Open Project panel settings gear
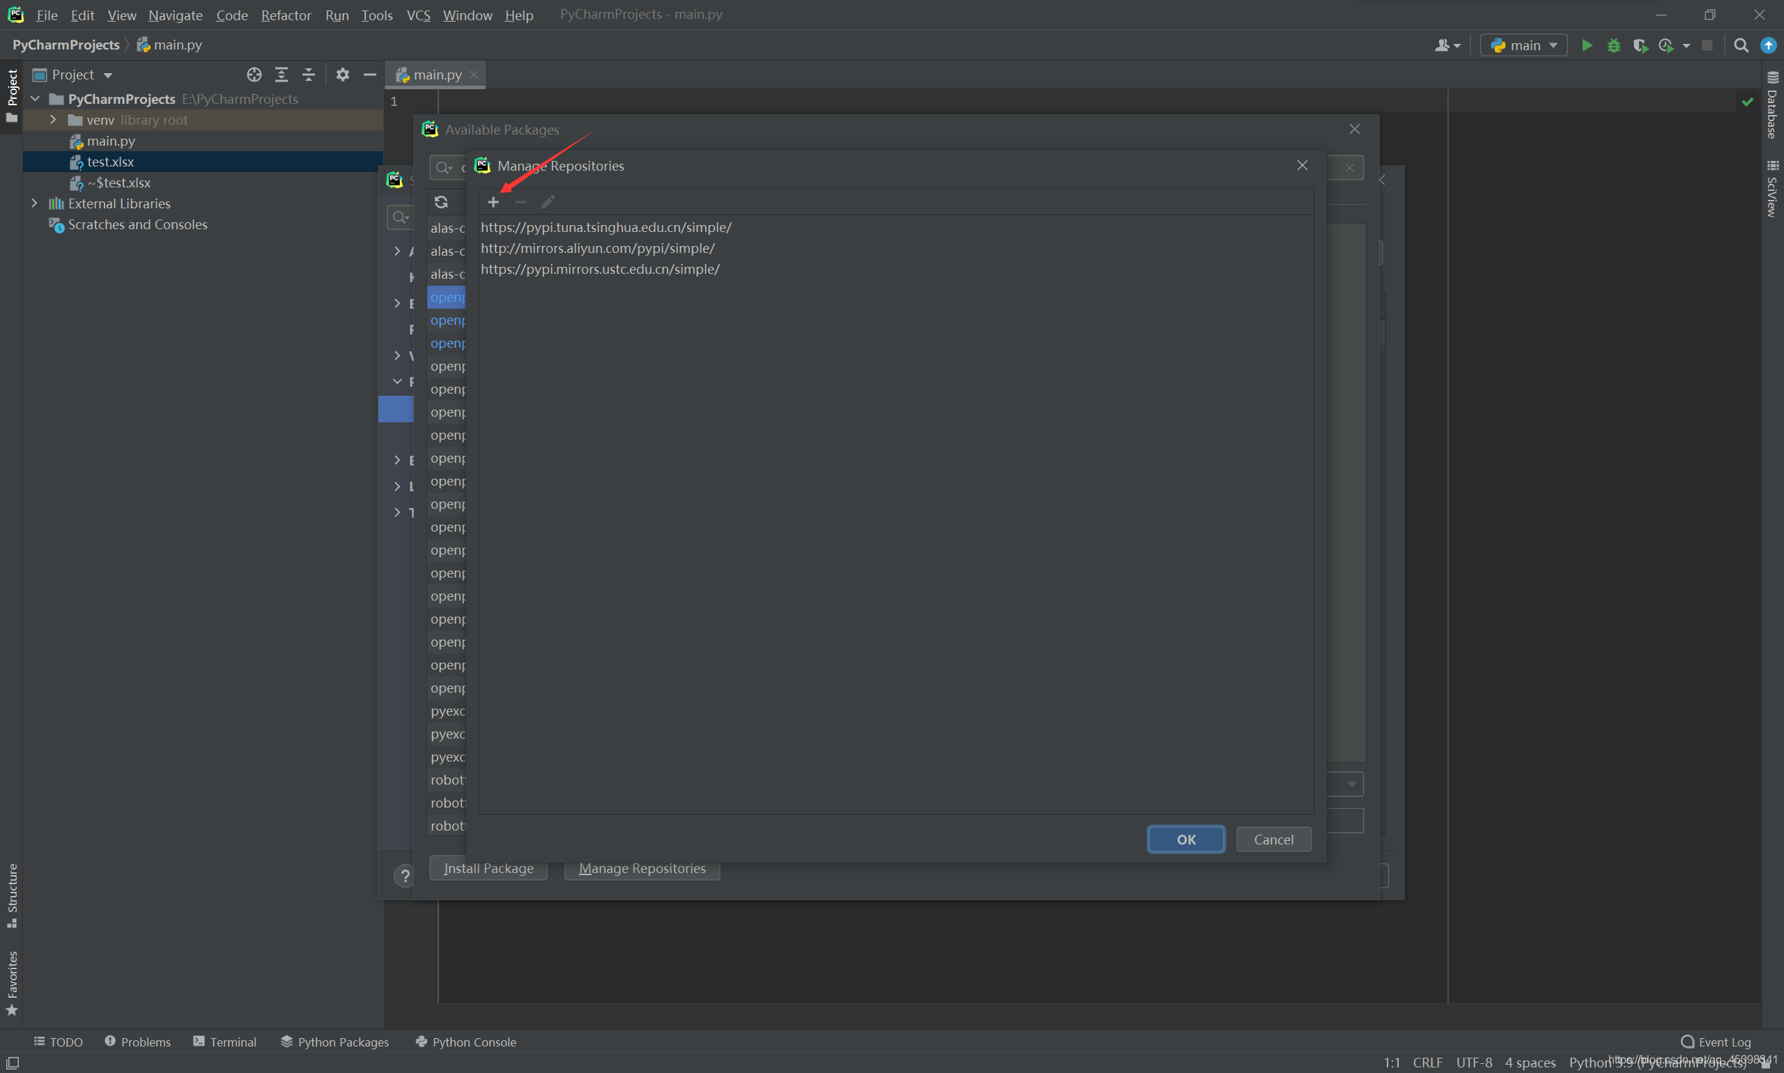The height and width of the screenshot is (1073, 1784). coord(343,75)
